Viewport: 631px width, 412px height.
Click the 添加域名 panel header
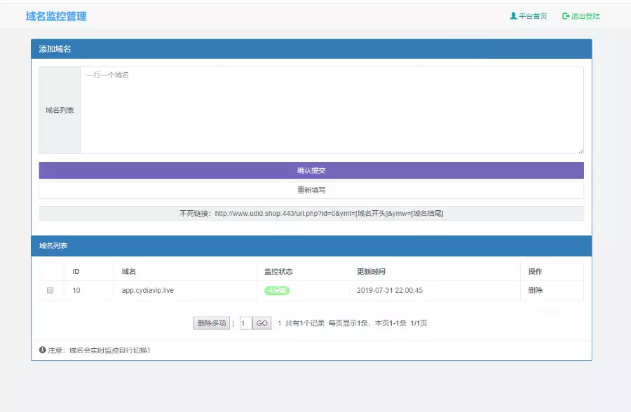pos(311,49)
